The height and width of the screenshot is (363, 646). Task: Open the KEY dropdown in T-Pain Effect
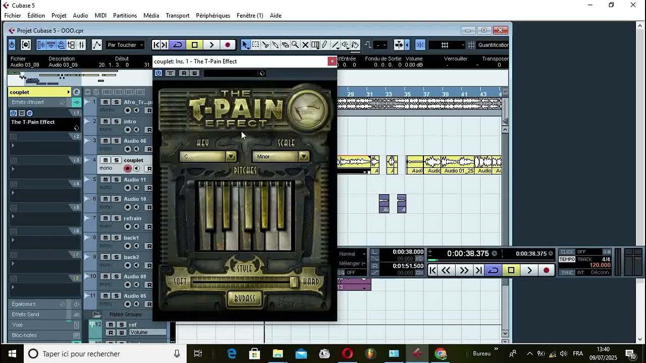tap(208, 156)
